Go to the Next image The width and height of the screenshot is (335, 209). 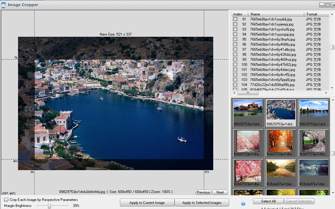(220, 192)
